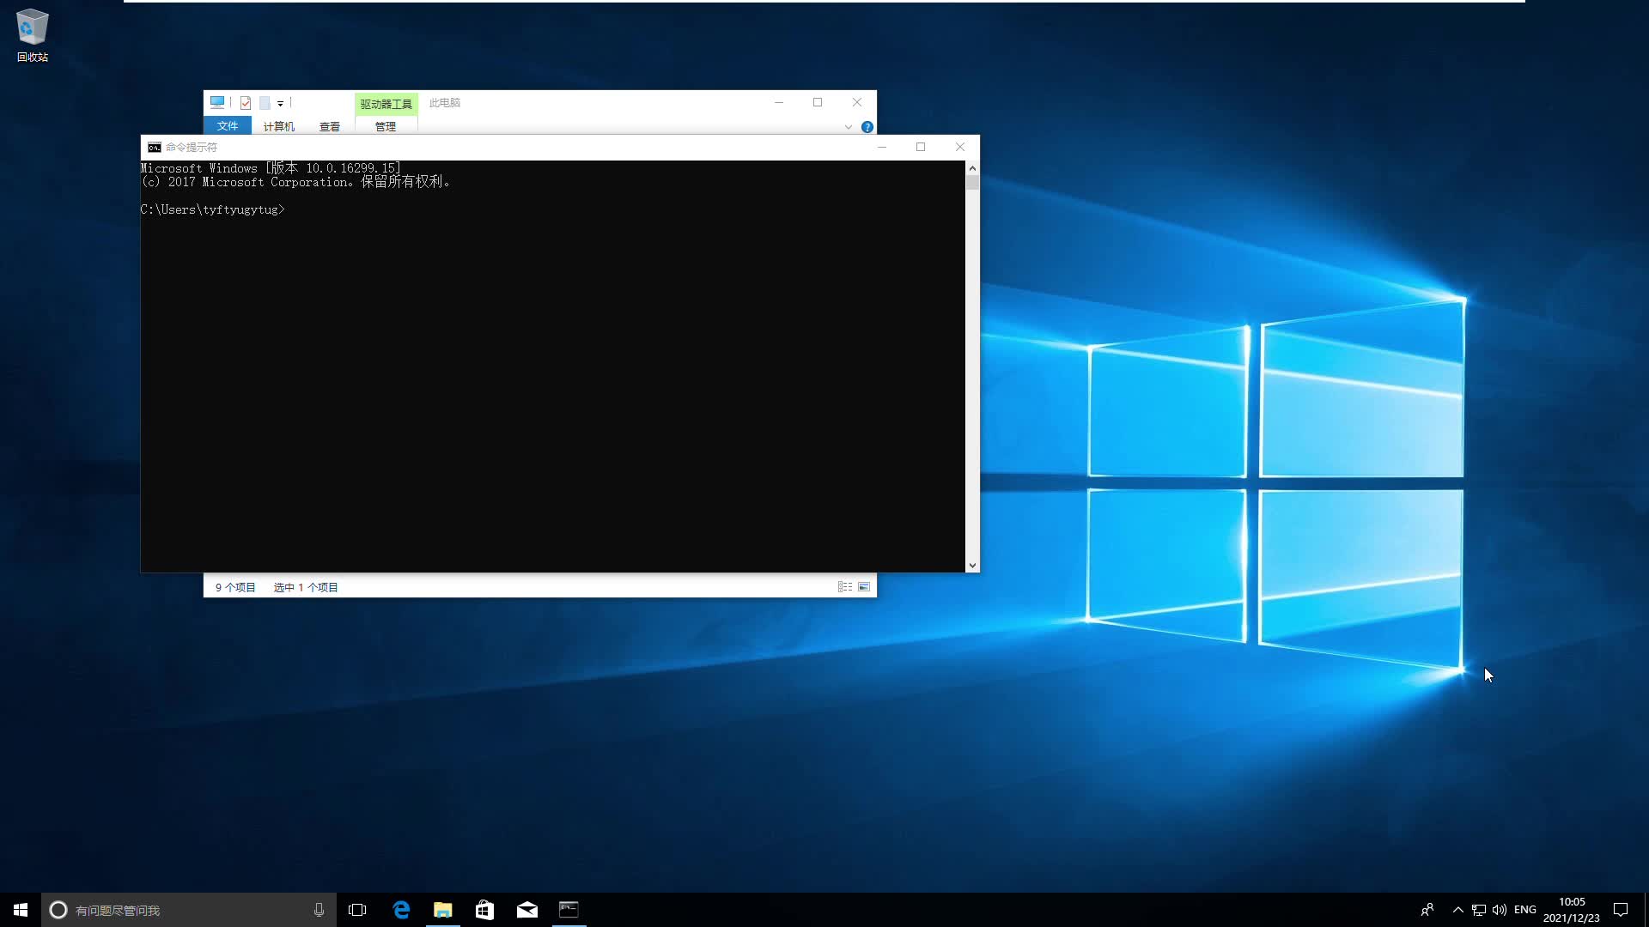Screen dimensions: 1649x927
Task: Click the console scrollbar up arrow
Action: tap(972, 168)
